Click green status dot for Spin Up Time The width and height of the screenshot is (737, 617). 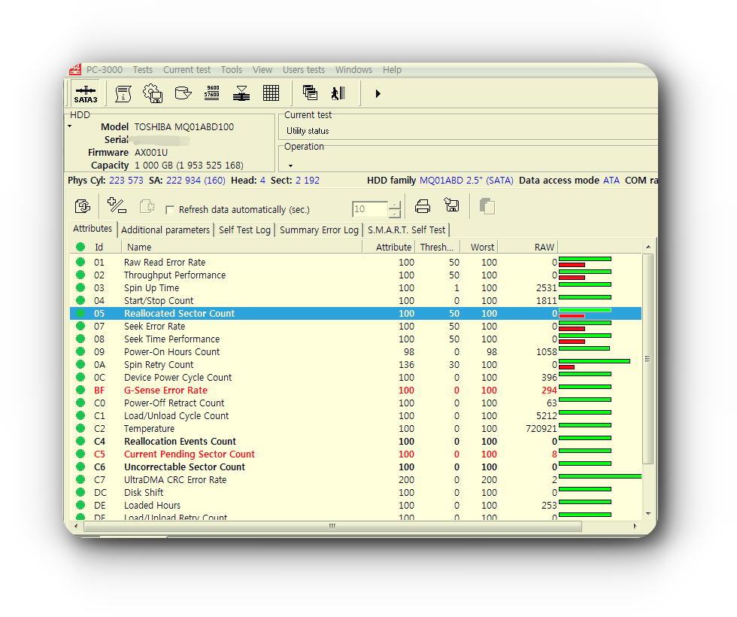pyautogui.click(x=80, y=287)
